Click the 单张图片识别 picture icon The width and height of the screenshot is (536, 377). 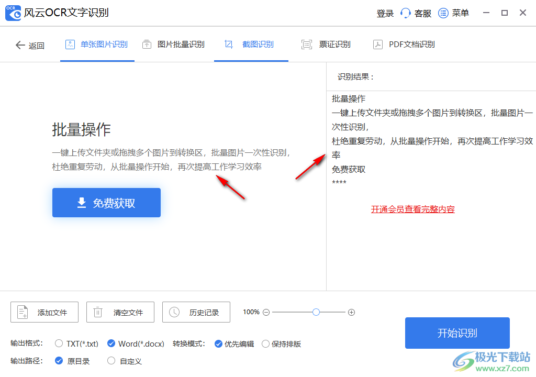click(x=70, y=45)
